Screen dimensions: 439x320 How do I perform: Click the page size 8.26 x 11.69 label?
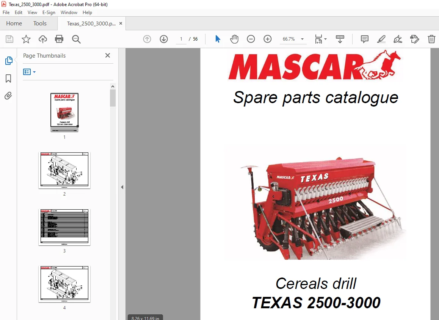pyautogui.click(x=145, y=318)
